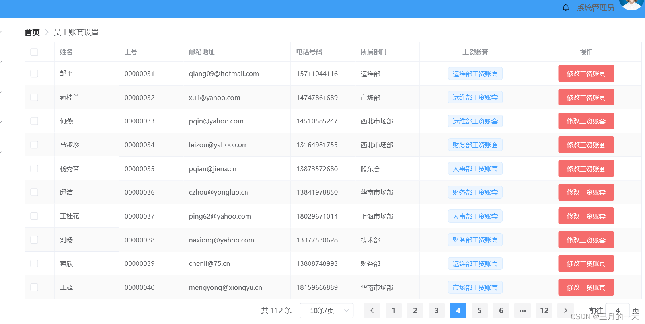The height and width of the screenshot is (324, 645).
Task: Click phone number 13873572680
Action: coord(317,169)
